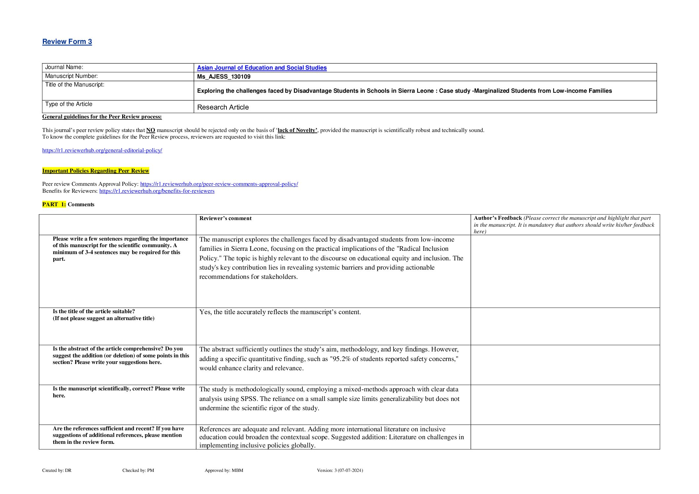Click Author's Feedback cell for references row
Image resolution: width=699 pixels, height=494 pixels.
coord(565,437)
